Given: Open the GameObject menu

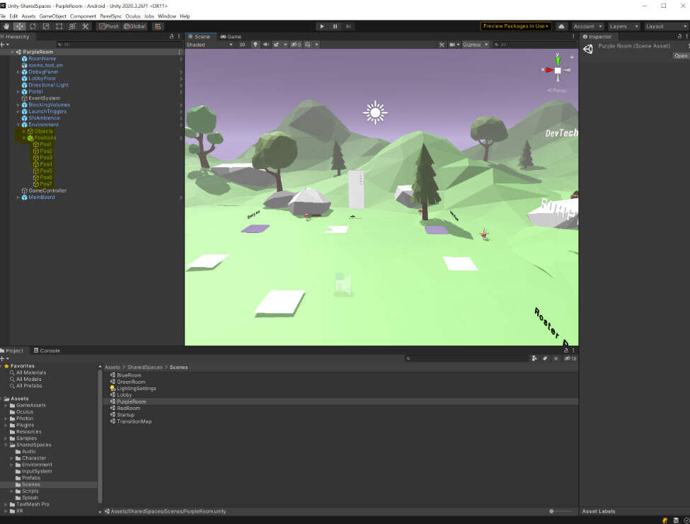Looking at the screenshot, I should pyautogui.click(x=53, y=16).
